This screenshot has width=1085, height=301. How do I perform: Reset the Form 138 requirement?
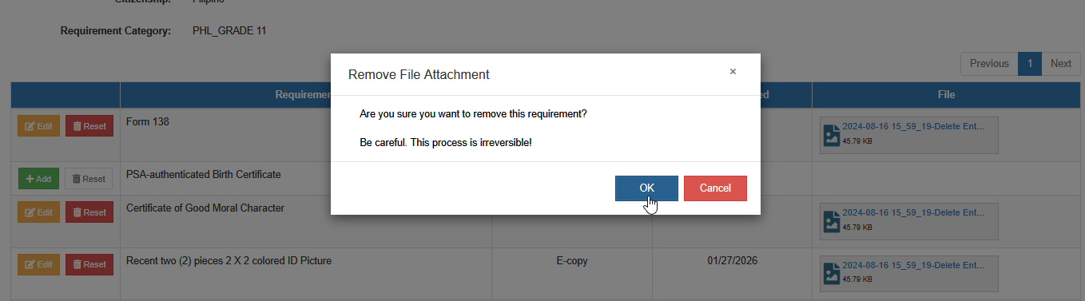point(89,126)
